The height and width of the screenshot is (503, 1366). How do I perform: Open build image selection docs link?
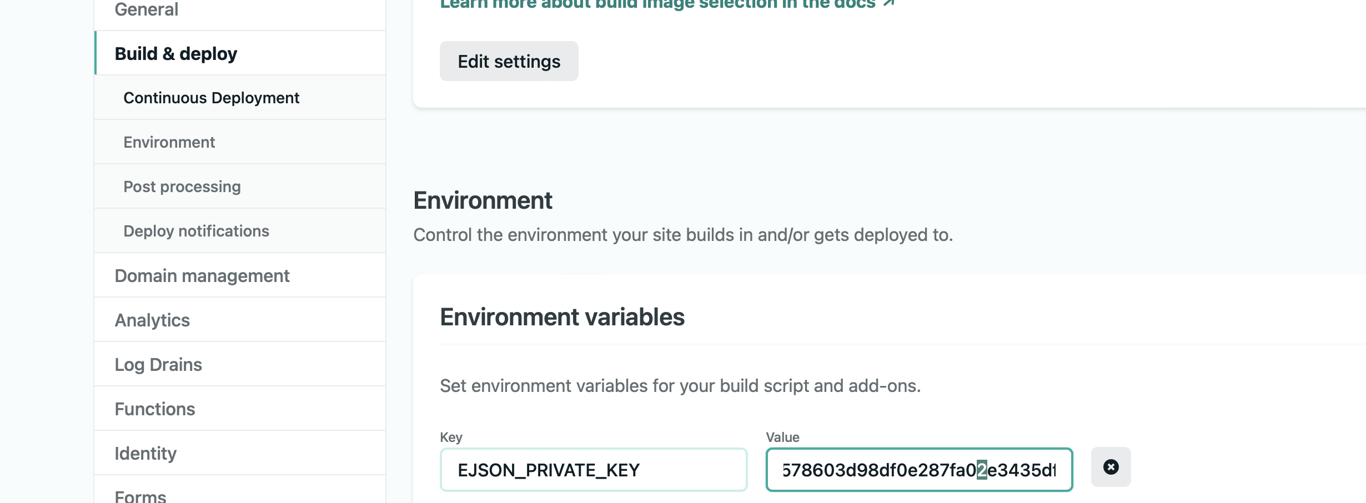click(657, 4)
